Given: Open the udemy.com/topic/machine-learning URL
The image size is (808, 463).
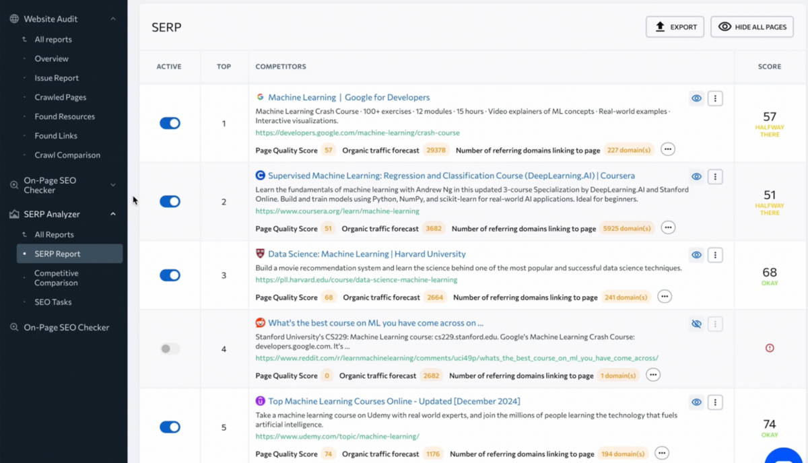Looking at the screenshot, I should tap(337, 436).
